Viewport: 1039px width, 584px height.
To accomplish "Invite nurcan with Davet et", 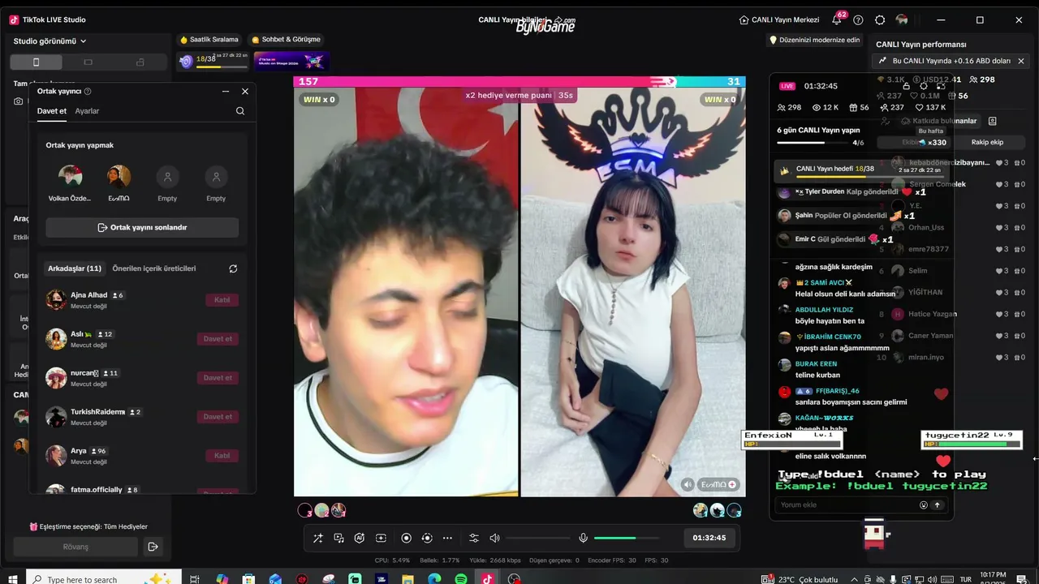I will (x=218, y=378).
